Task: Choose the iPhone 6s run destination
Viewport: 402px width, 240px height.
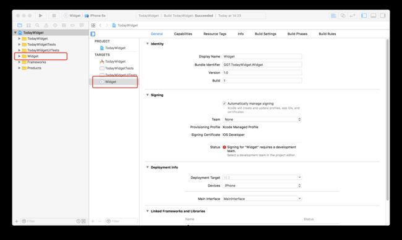Action: pos(95,15)
